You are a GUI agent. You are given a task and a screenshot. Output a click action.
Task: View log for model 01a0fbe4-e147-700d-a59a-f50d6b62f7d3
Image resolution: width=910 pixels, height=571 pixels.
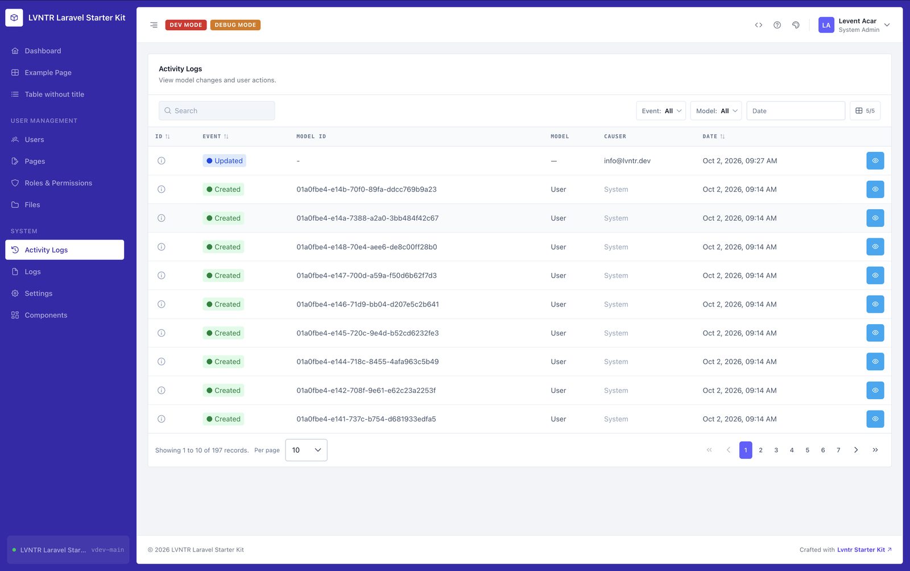tap(875, 275)
